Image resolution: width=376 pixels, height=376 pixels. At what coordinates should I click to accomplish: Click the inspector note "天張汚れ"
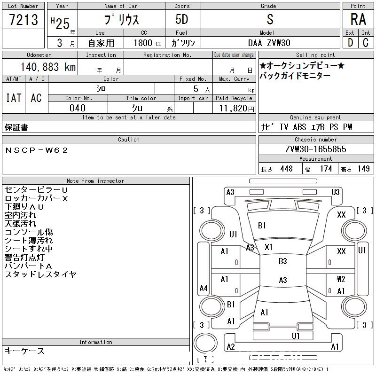tap(20, 224)
